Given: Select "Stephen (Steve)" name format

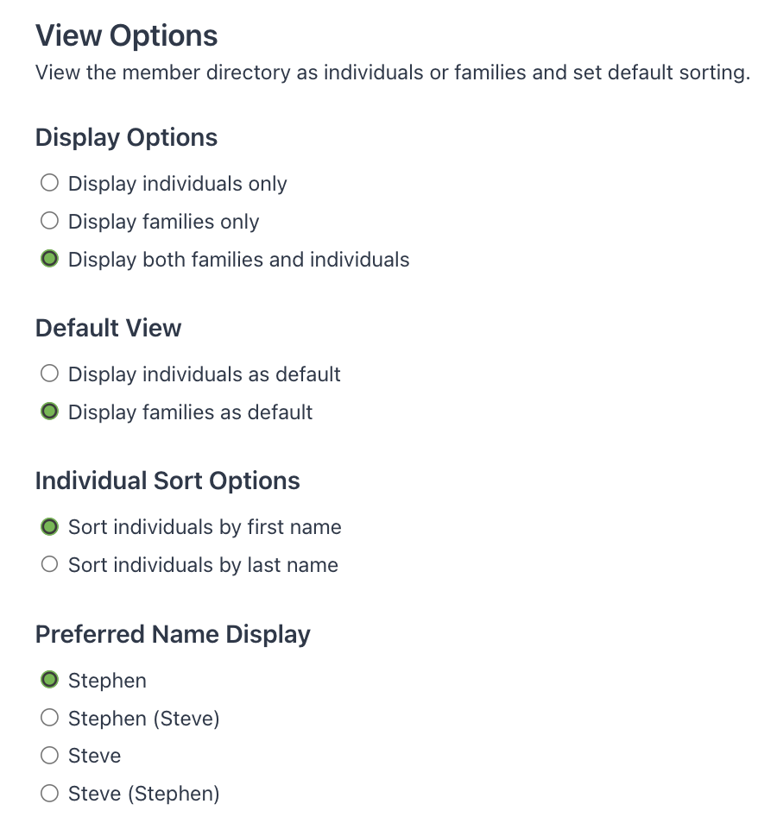Looking at the screenshot, I should point(49,717).
